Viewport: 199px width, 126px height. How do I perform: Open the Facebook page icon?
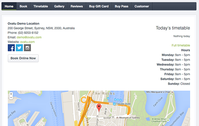point(11,48)
